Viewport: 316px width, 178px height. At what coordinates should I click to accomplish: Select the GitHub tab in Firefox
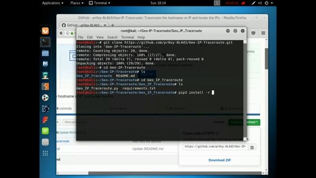83,25
